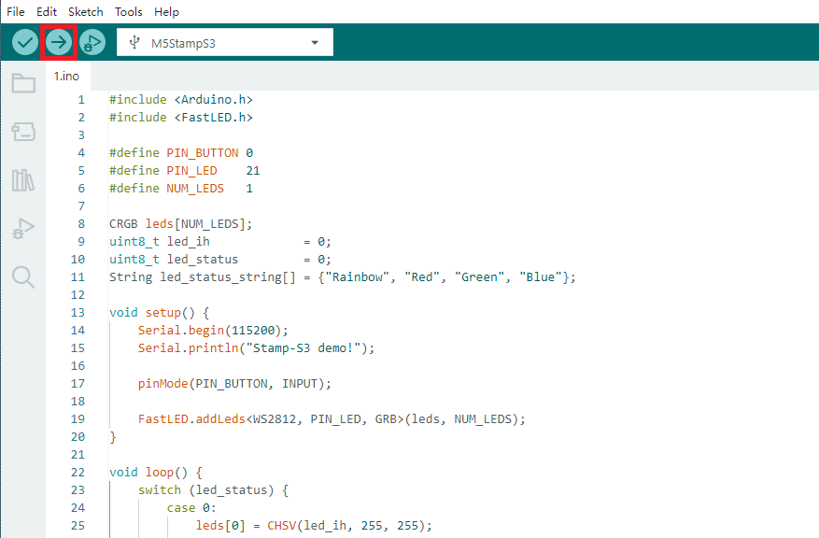The height and width of the screenshot is (538, 819).
Task: Click the Upload arrow button
Action: 59,42
